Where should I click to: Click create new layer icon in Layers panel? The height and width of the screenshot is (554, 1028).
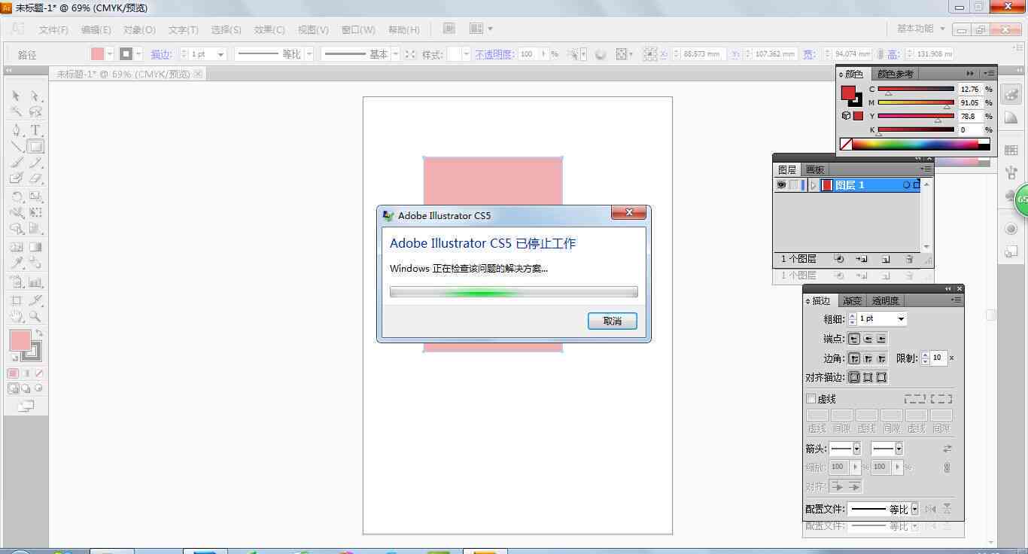point(886,259)
